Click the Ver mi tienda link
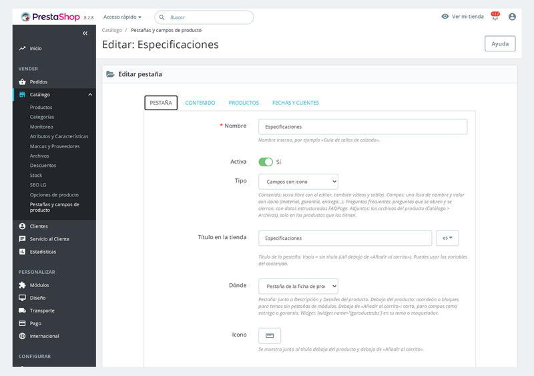The height and width of the screenshot is (376, 534). tap(468, 17)
